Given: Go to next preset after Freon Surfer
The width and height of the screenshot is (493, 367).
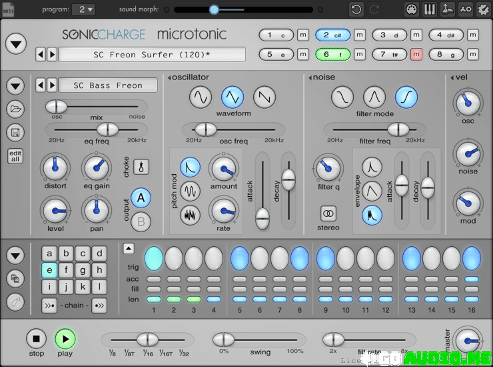Looking at the screenshot, I should [x=52, y=55].
